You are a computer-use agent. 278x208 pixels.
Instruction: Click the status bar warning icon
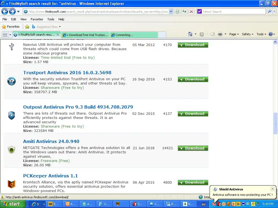[3, 197]
